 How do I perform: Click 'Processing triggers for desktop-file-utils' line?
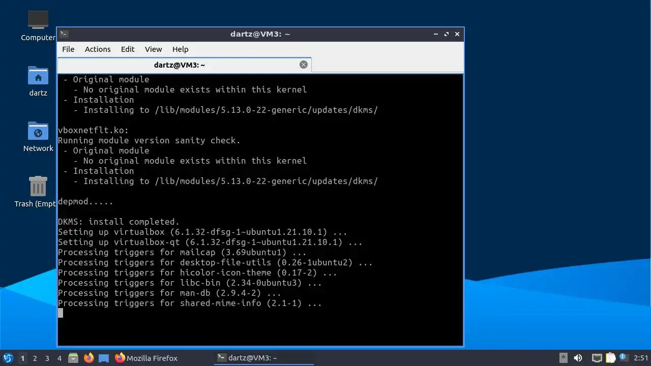[215, 262]
